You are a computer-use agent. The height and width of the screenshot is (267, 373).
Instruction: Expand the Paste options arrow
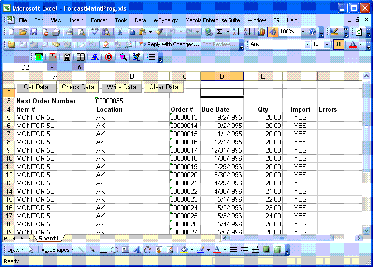point(150,31)
